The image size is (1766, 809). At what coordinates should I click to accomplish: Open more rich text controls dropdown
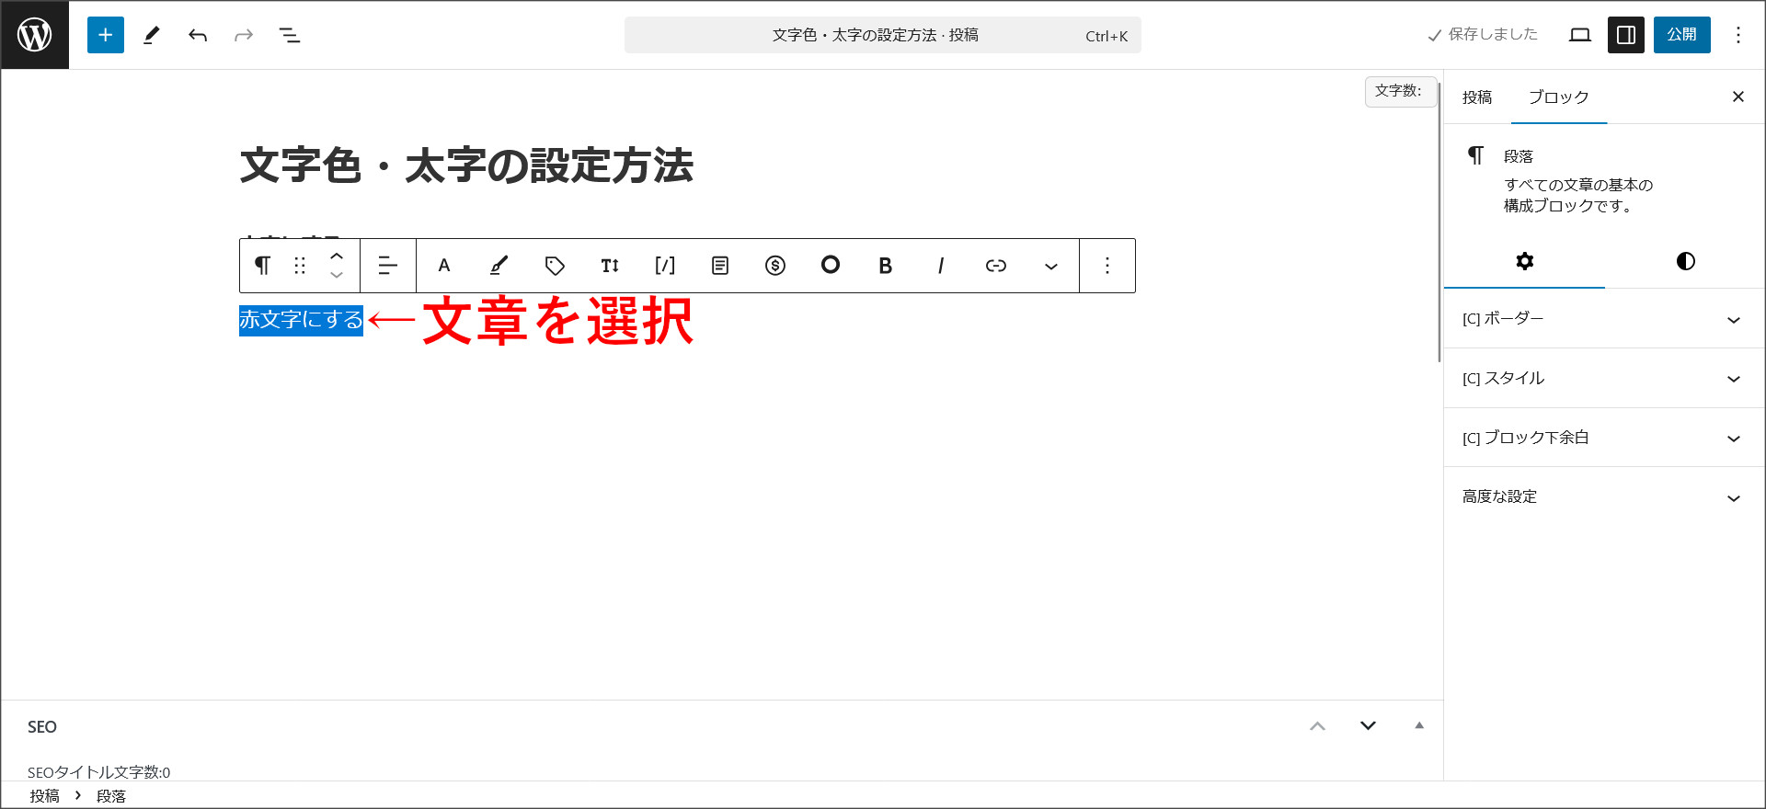[1051, 266]
